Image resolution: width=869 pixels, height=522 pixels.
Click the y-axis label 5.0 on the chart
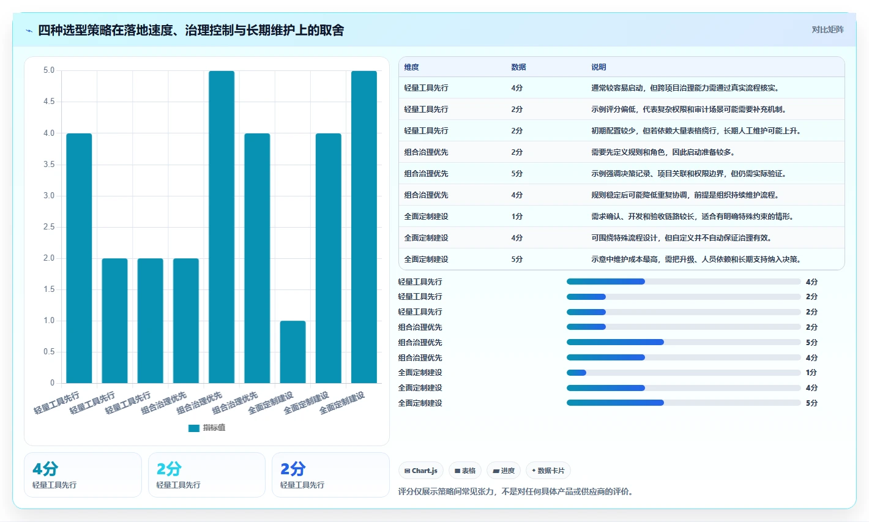click(49, 70)
